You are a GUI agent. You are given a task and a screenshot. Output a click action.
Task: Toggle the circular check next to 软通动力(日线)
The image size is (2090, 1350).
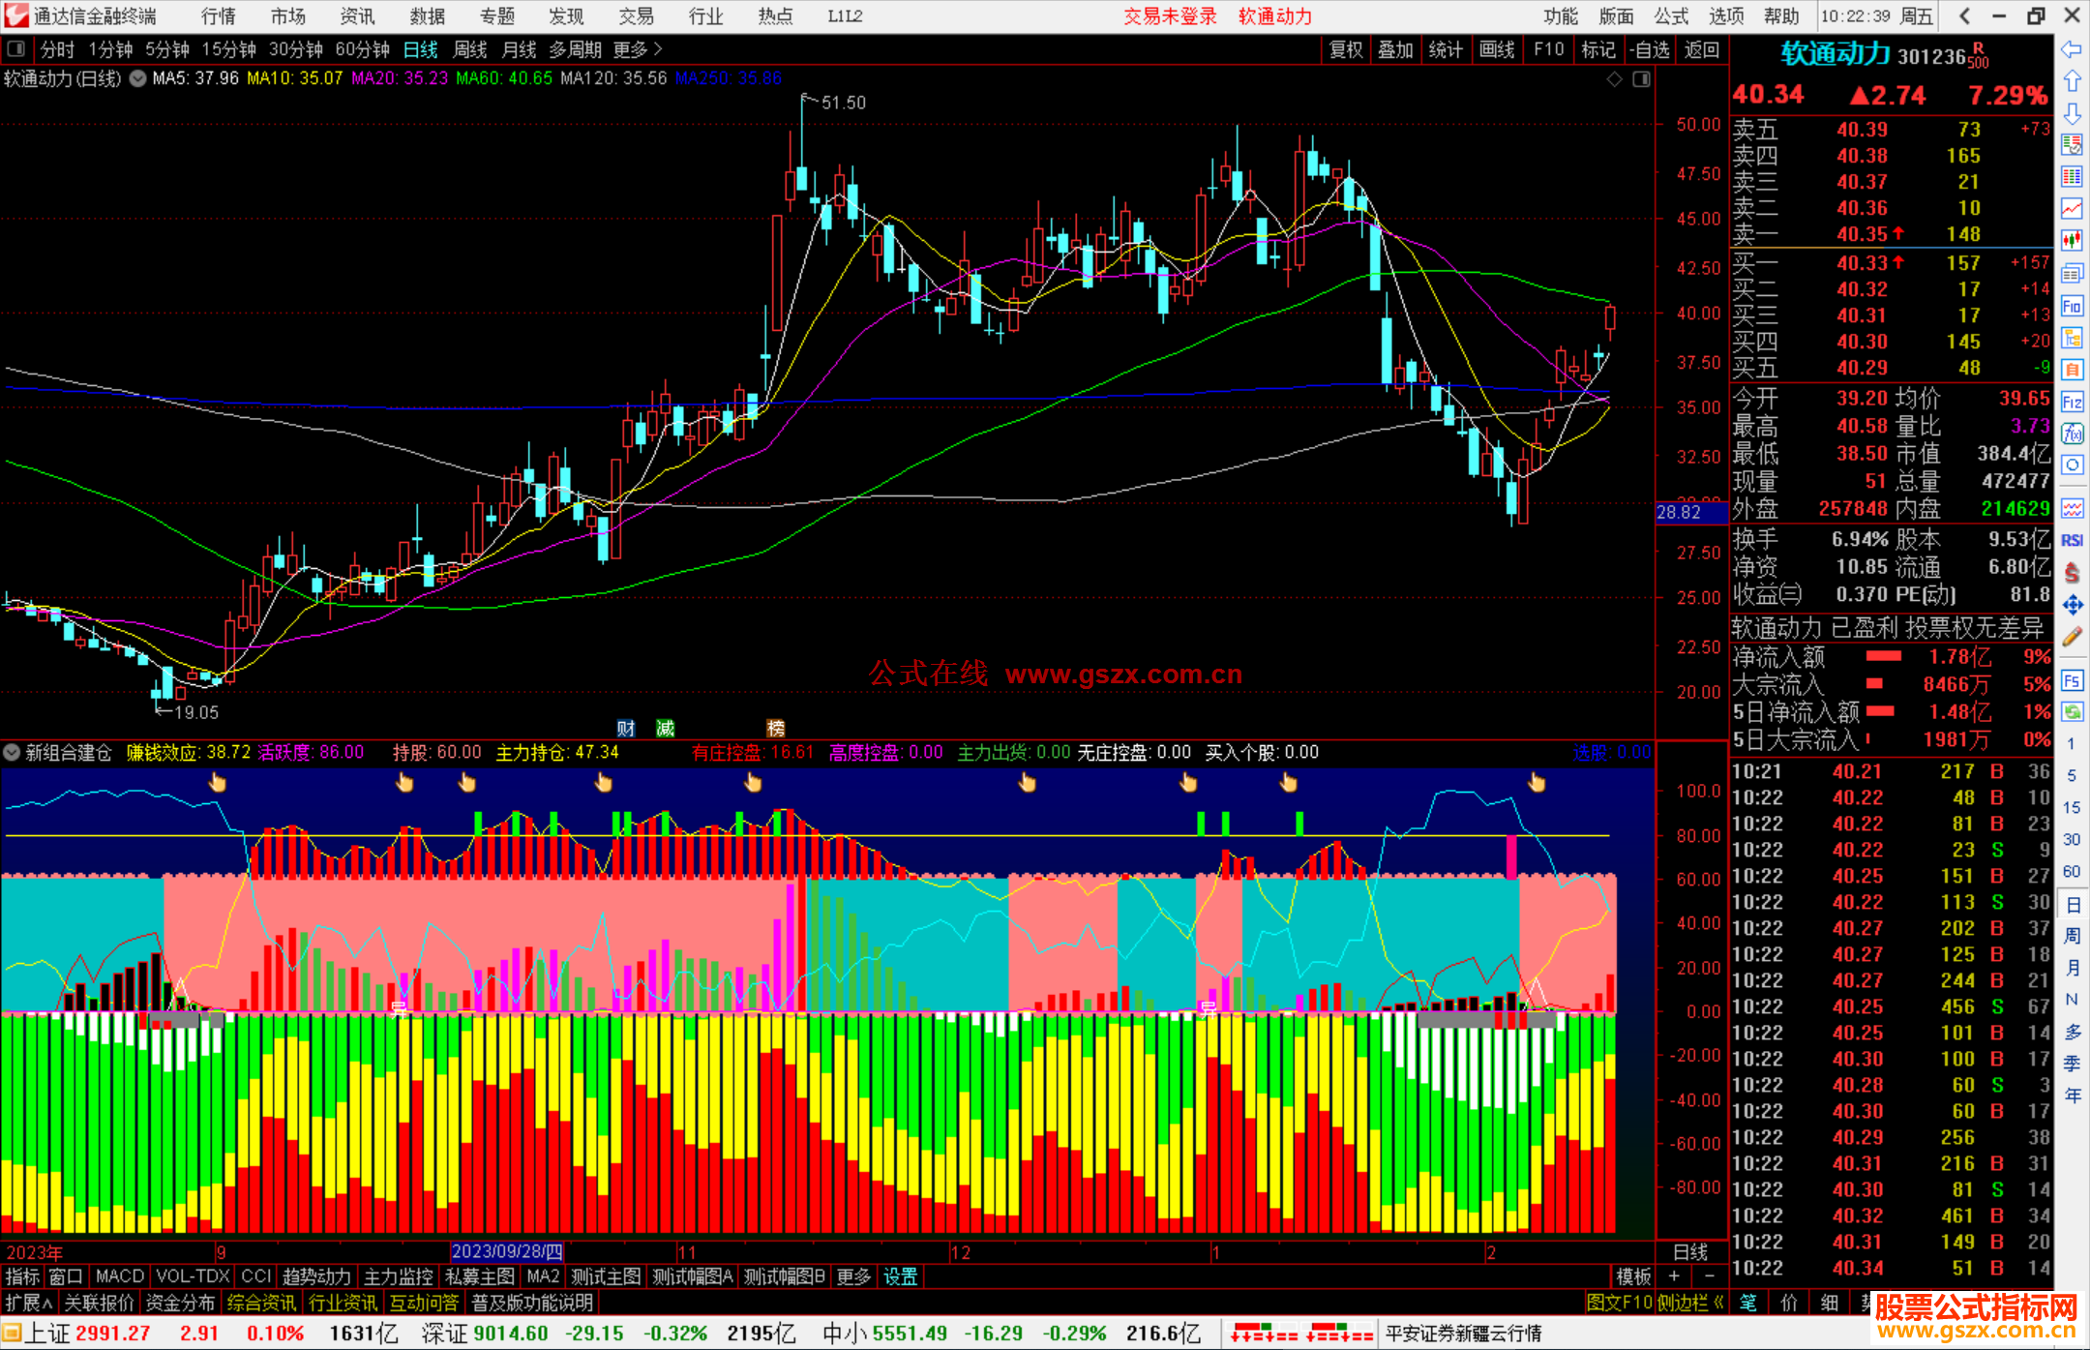point(138,78)
